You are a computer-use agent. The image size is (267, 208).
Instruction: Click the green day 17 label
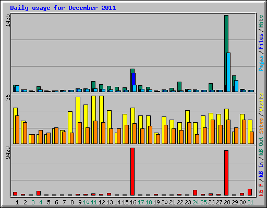tap(141, 202)
